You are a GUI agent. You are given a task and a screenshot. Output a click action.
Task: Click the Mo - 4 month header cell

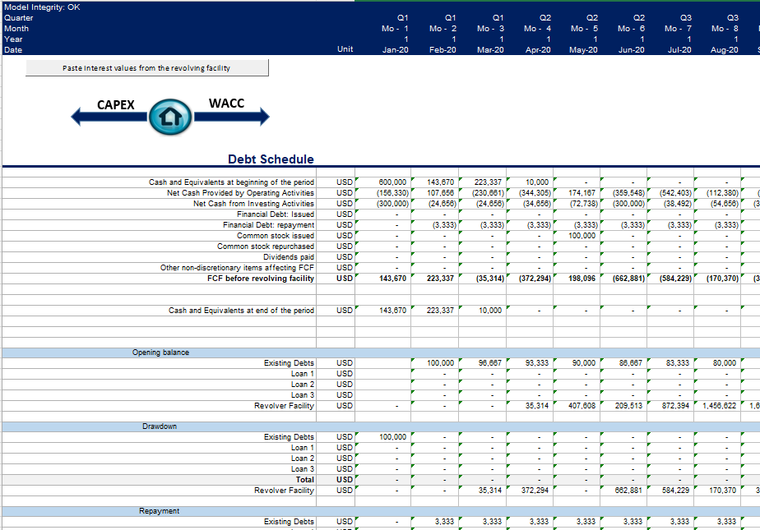point(538,28)
